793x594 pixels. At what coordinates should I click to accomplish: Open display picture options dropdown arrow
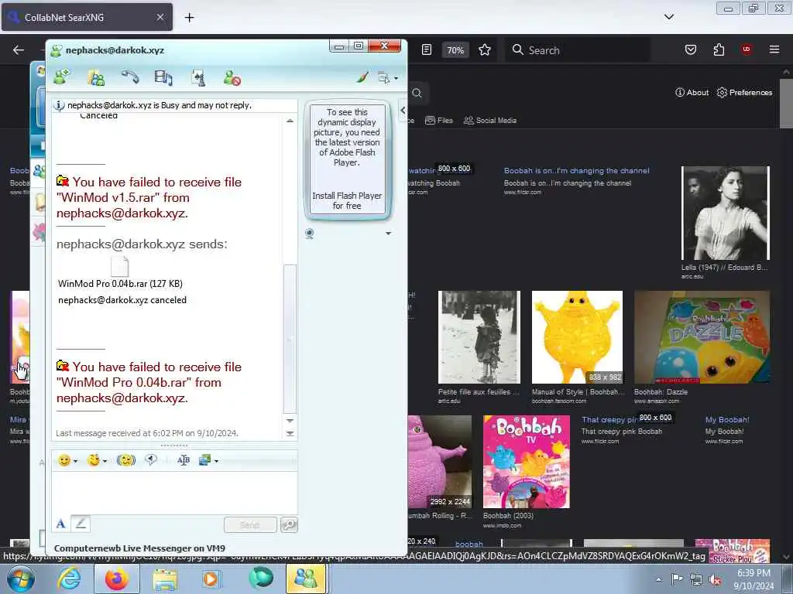coord(389,234)
